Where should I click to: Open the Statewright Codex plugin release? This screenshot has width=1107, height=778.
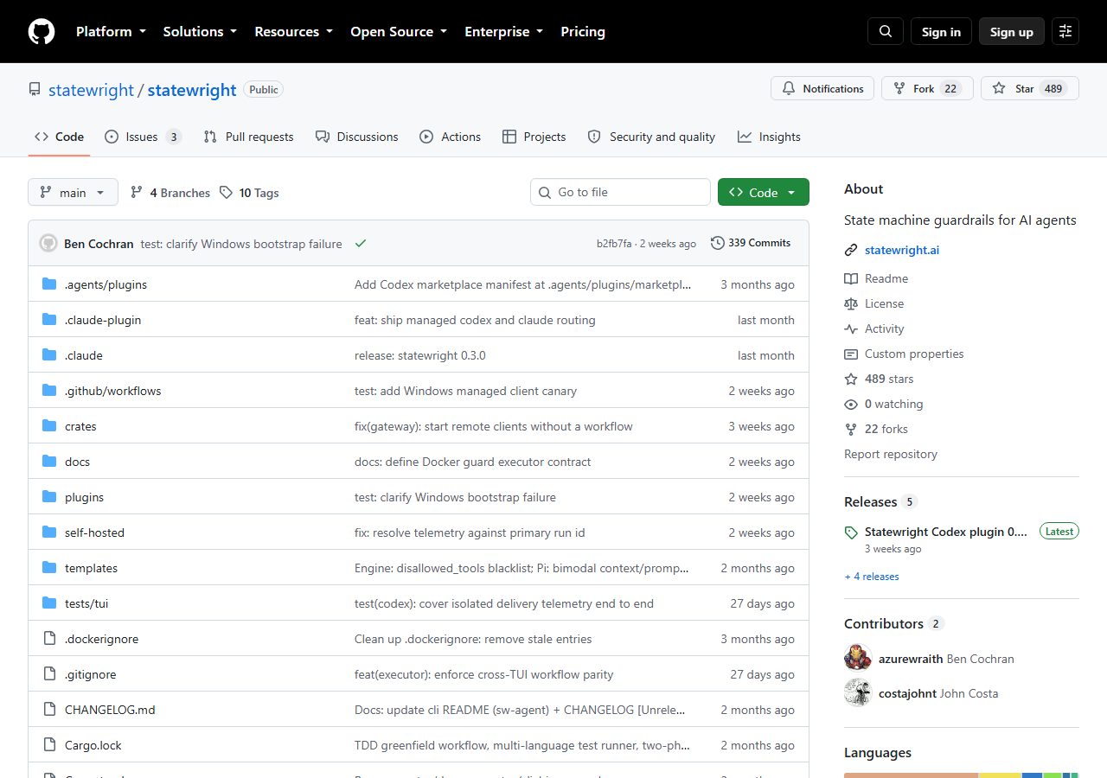[946, 532]
